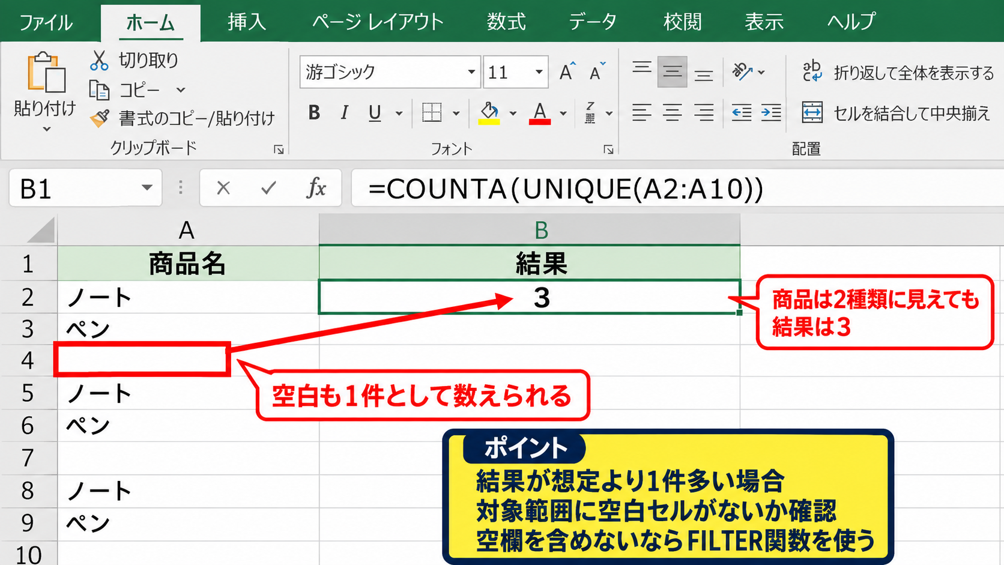Expand font color dropdown arrow
1004x565 pixels.
[563, 113]
